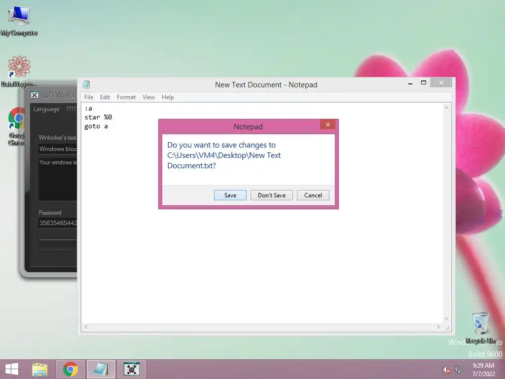Image resolution: width=505 pixels, height=379 pixels.
Task: Click the 'star %0' line in Notepad
Action: coord(98,117)
